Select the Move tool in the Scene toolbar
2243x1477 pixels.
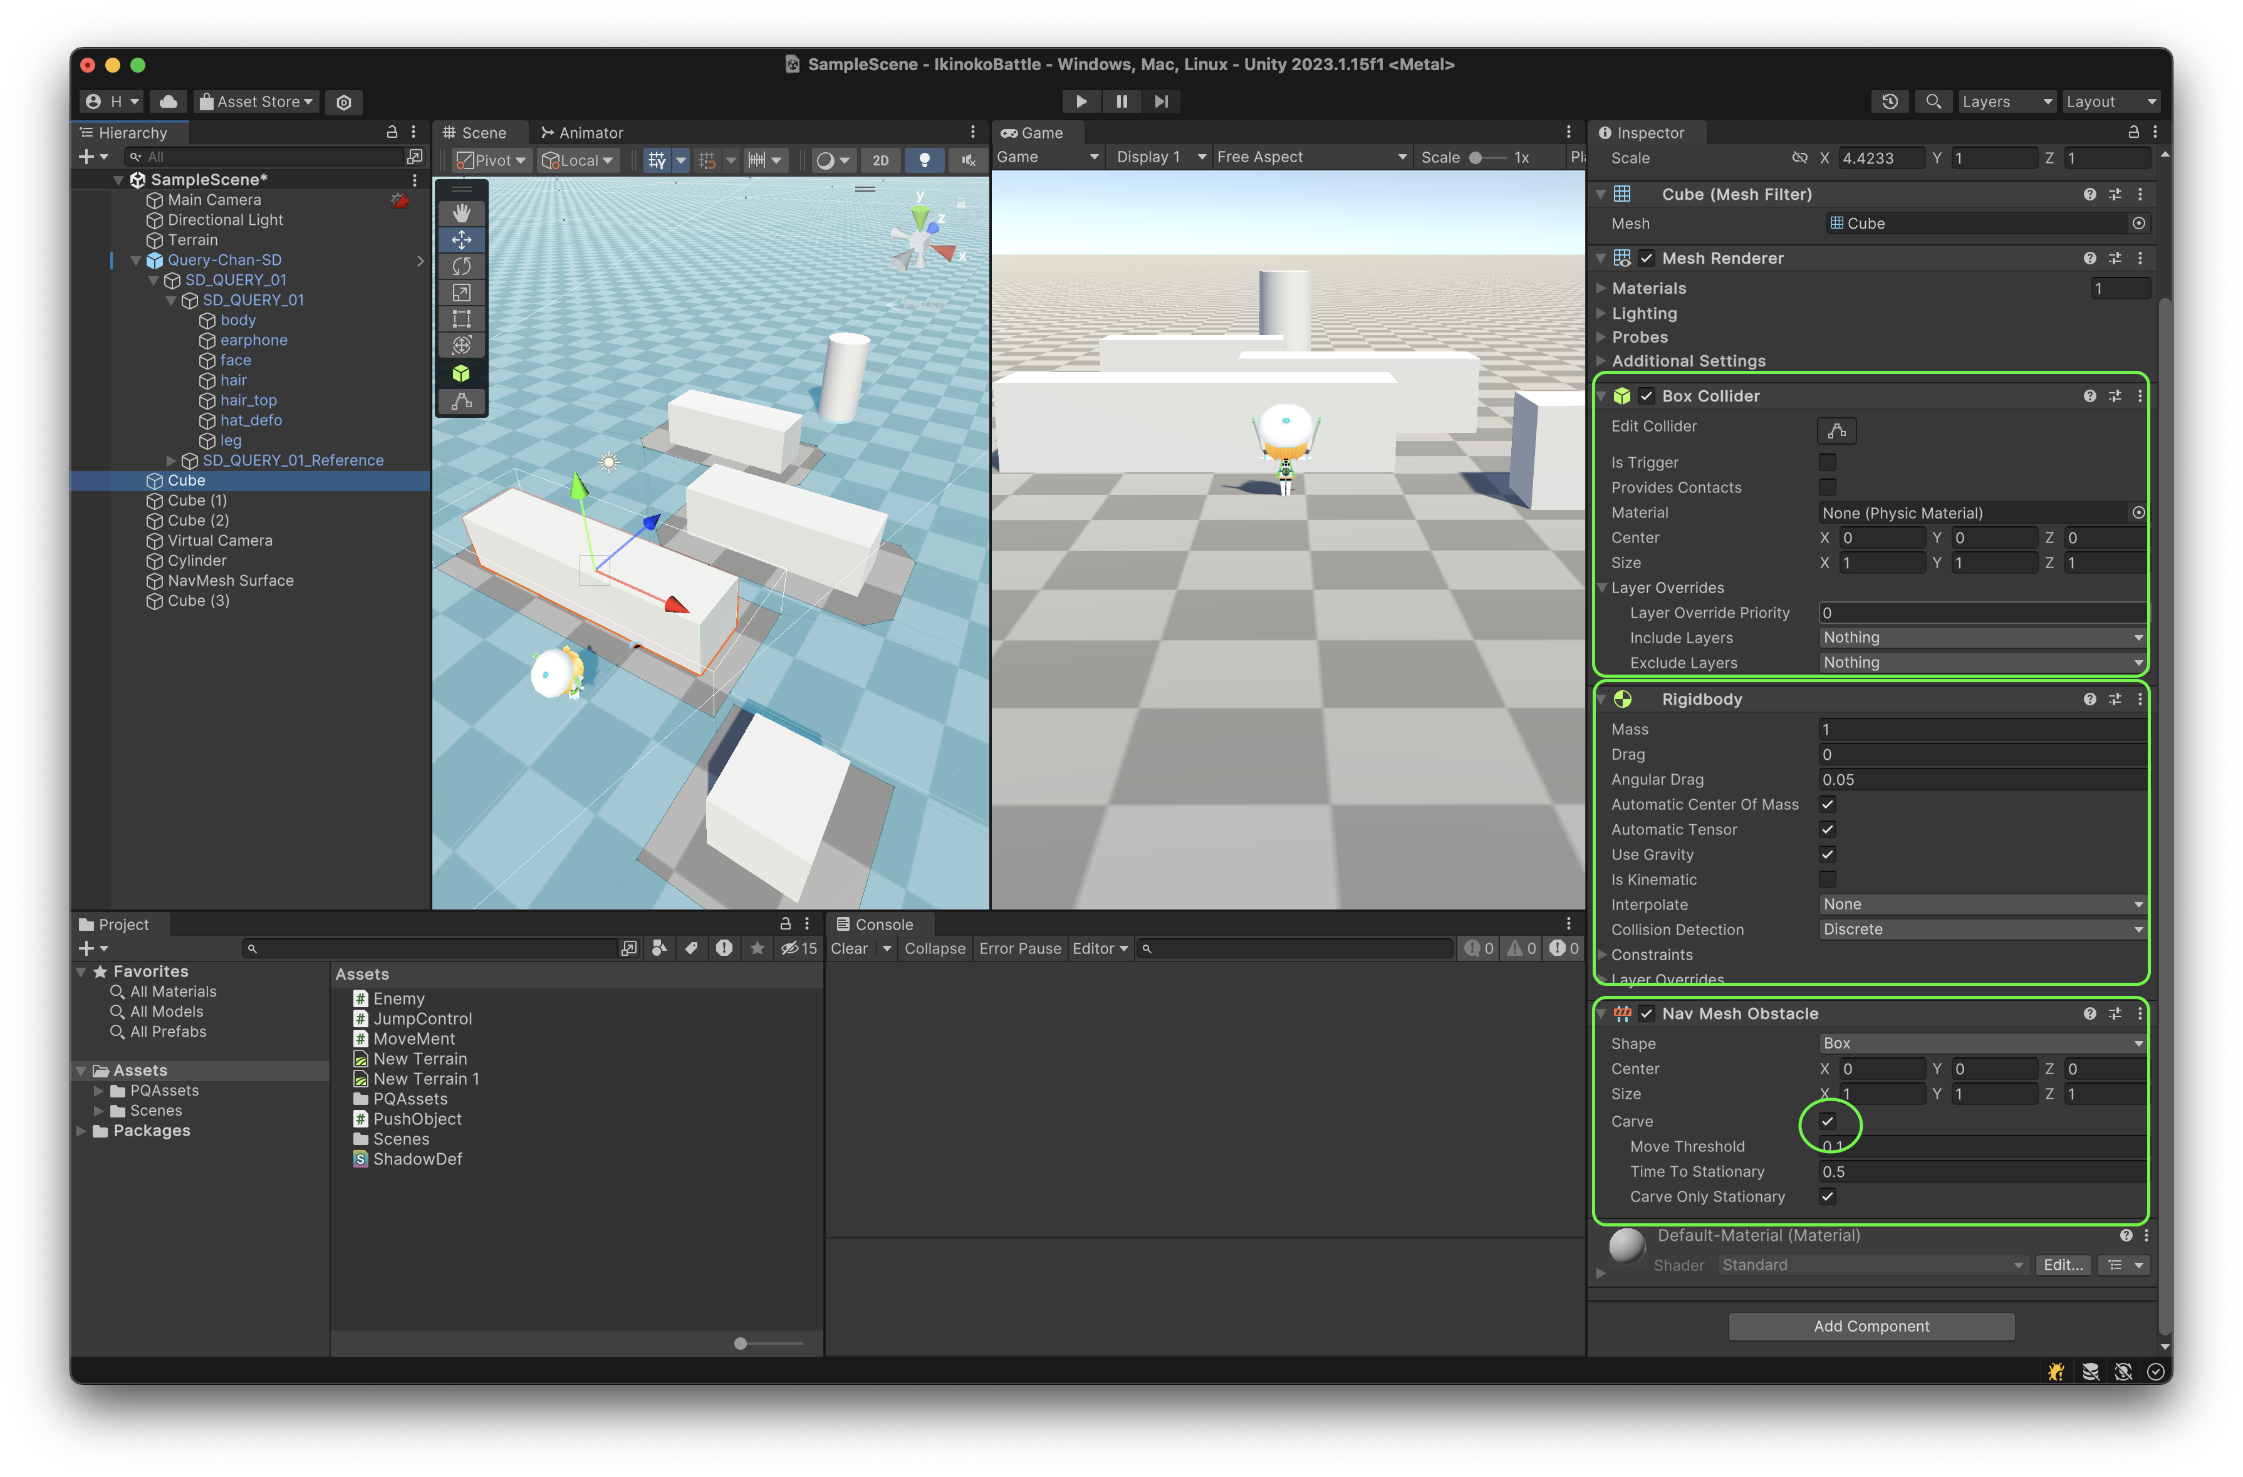click(462, 239)
